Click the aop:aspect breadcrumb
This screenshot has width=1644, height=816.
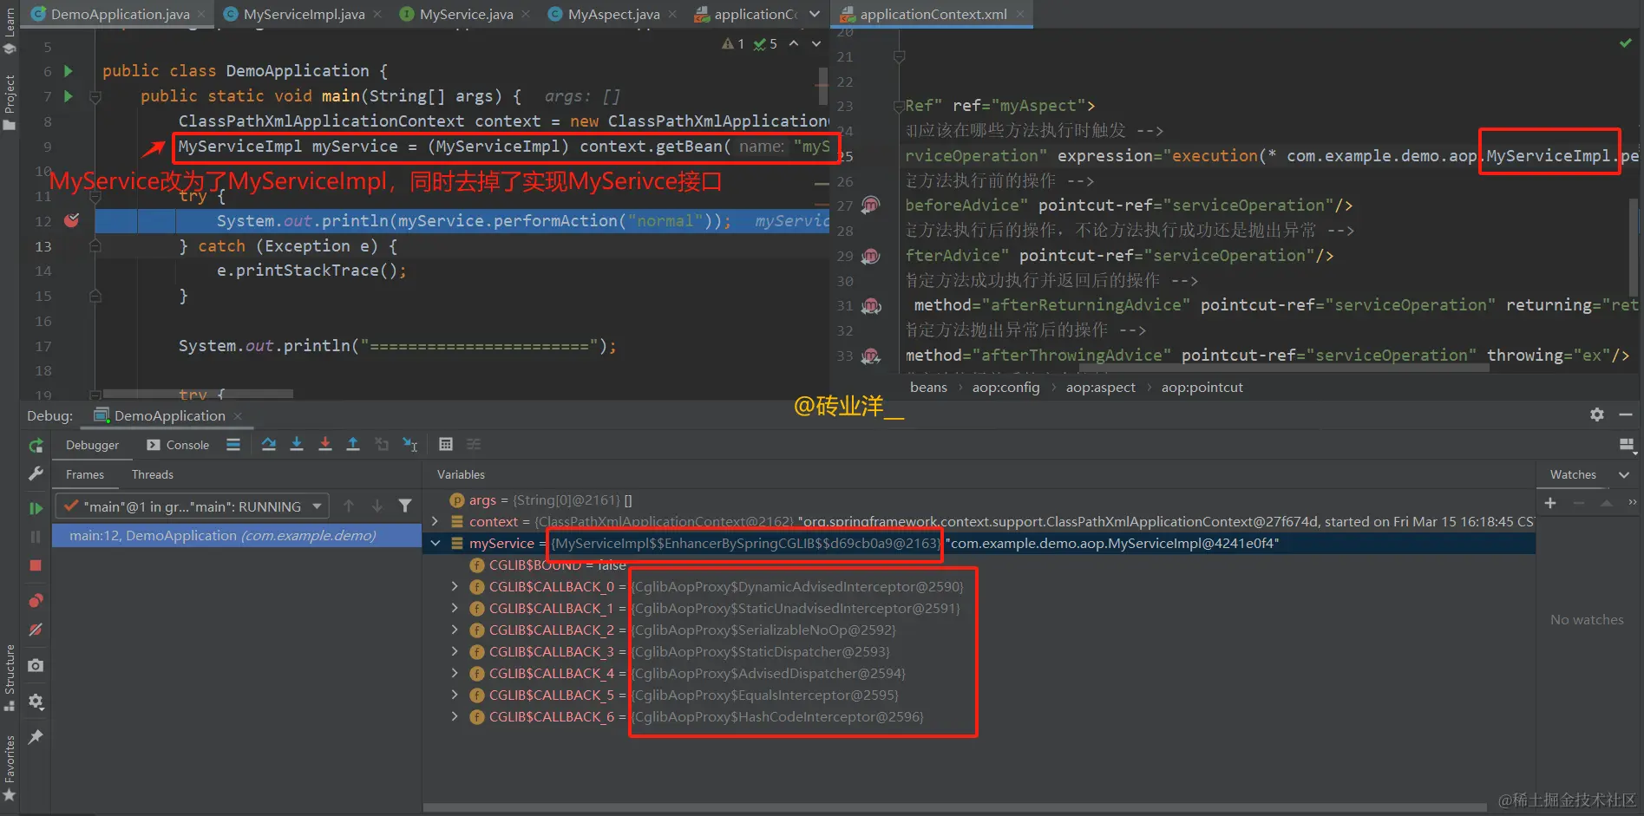click(1100, 387)
